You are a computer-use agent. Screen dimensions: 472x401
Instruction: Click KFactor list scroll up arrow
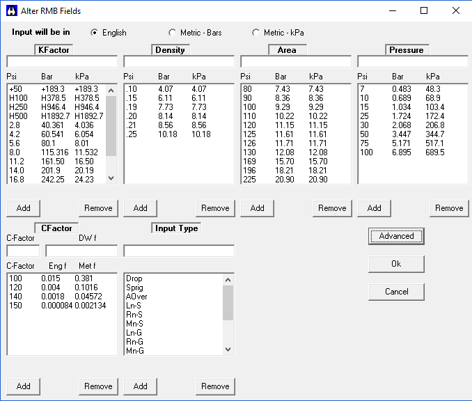pyautogui.click(x=111, y=91)
